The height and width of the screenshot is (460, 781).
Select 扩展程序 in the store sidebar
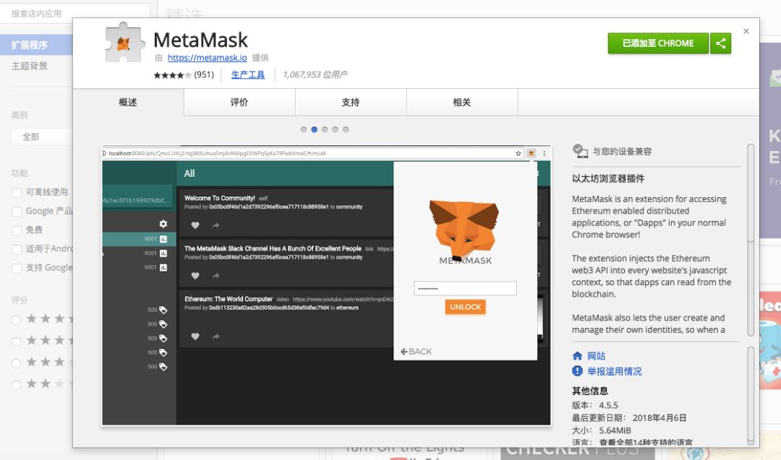pos(36,45)
